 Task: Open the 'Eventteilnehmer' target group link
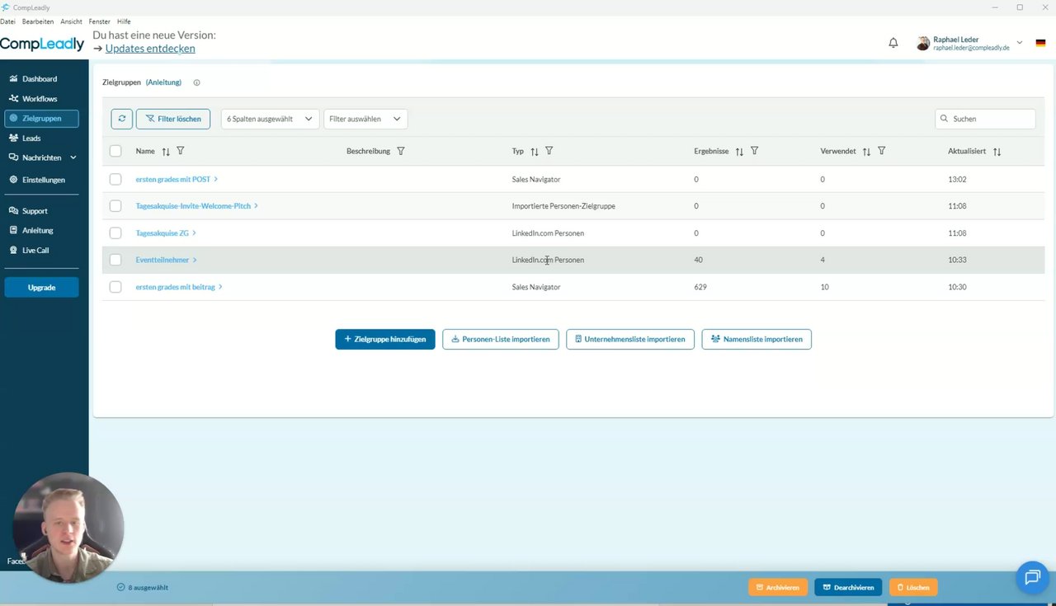tap(166, 260)
